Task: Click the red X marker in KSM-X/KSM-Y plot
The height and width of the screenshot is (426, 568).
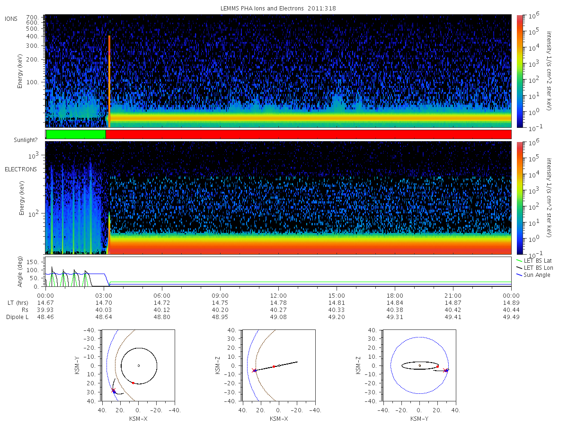Action: coord(113,390)
